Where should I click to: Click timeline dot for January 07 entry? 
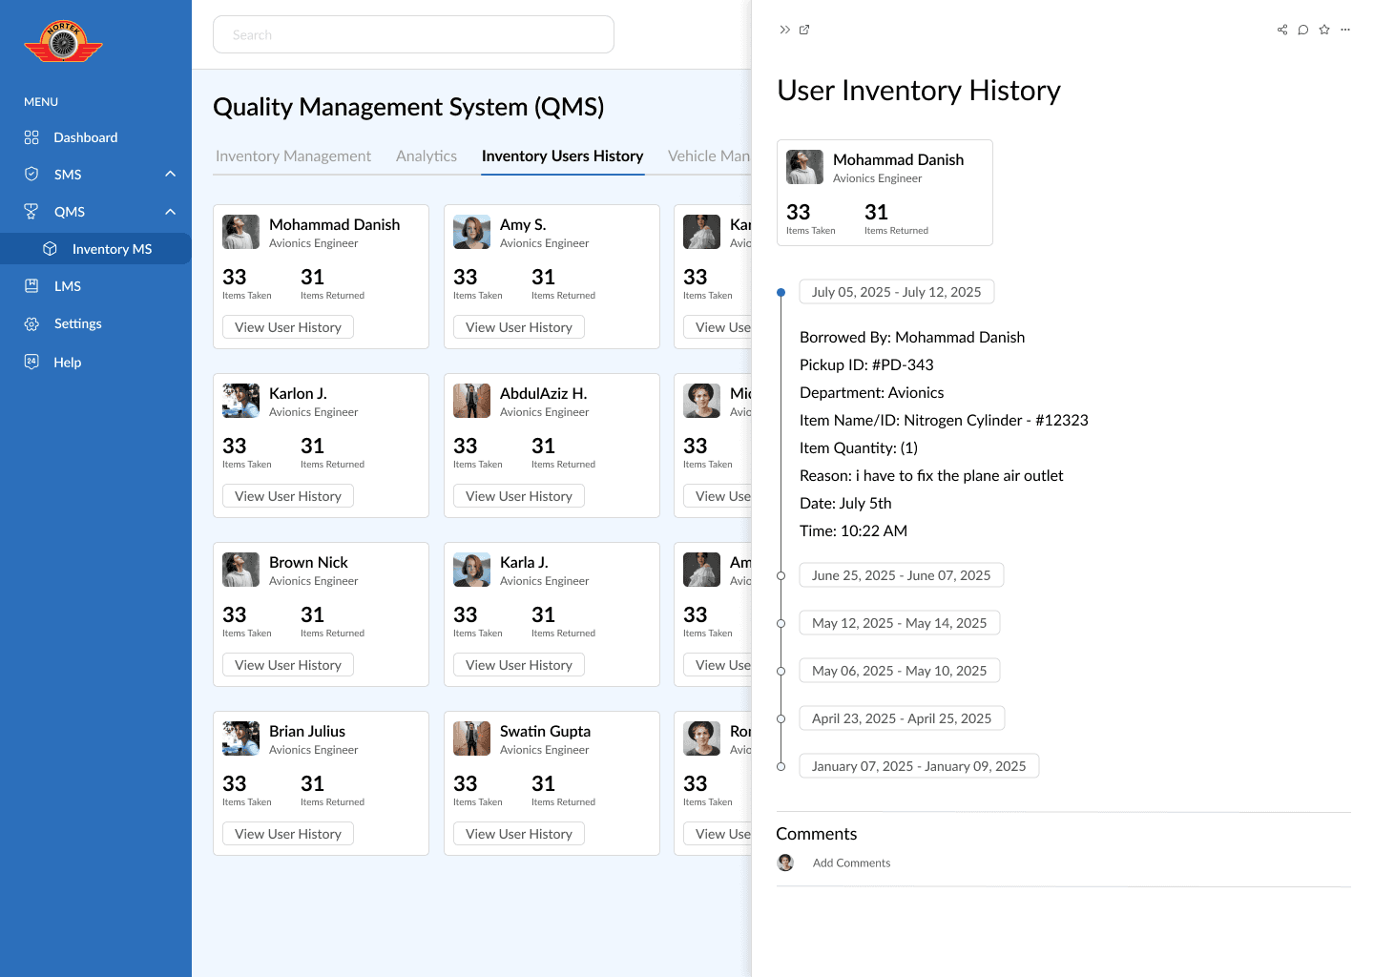point(781,766)
